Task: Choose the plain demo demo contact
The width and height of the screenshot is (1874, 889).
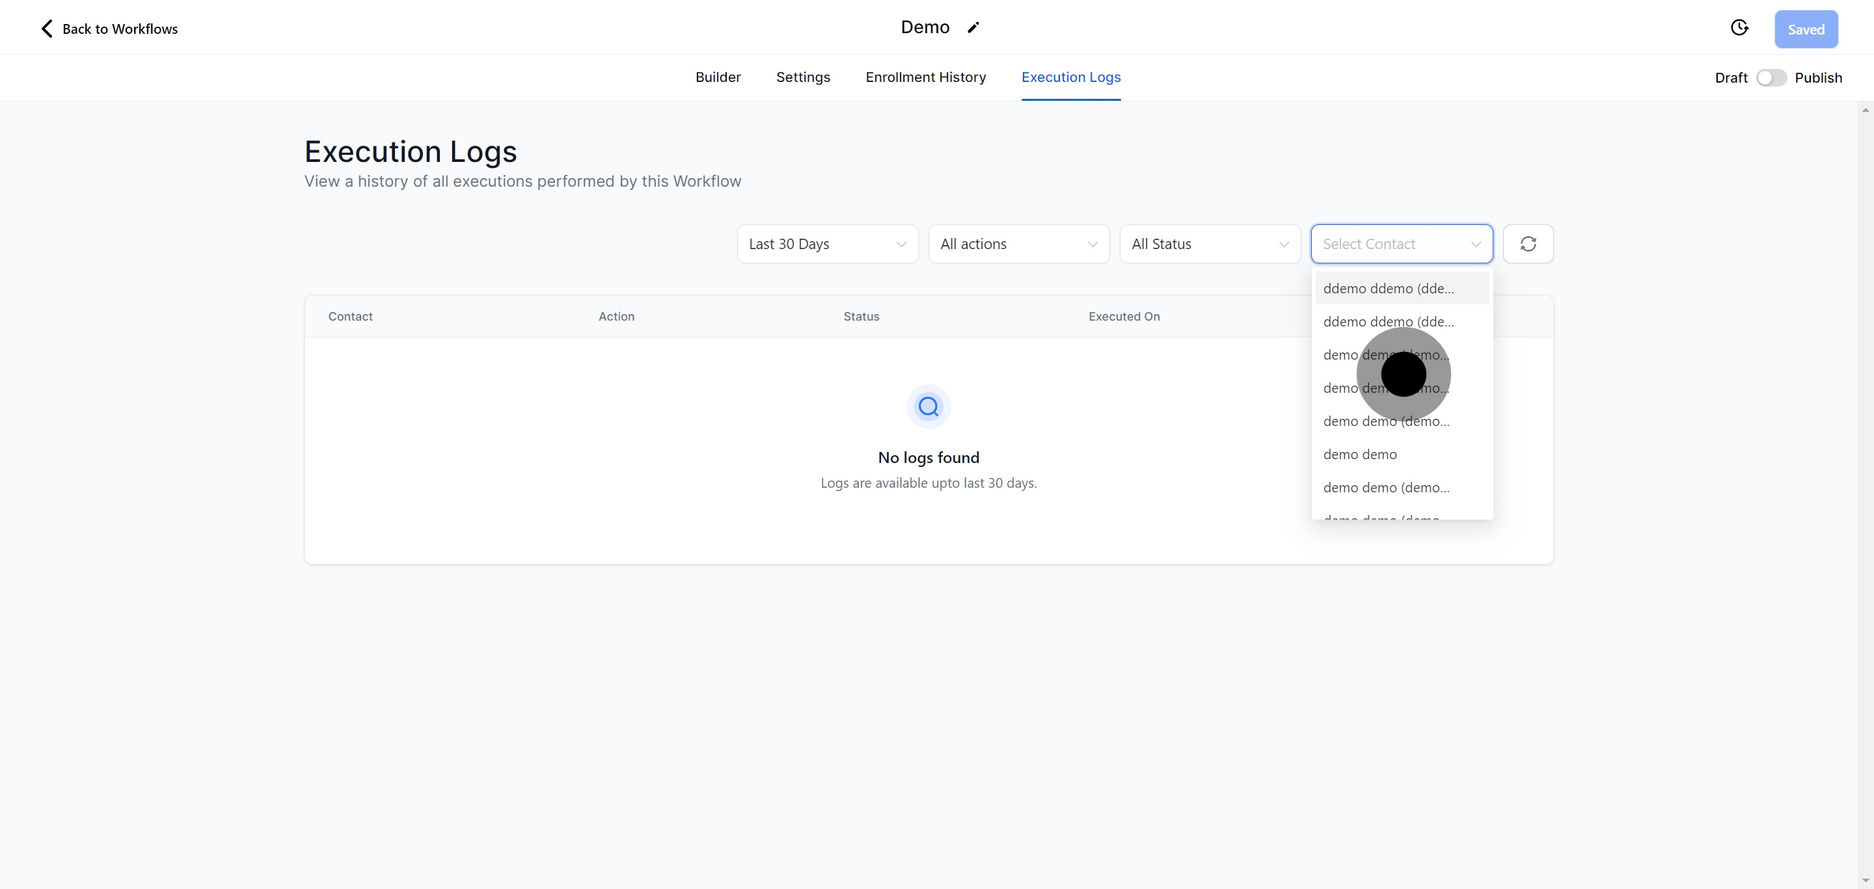Action: coord(1360,455)
